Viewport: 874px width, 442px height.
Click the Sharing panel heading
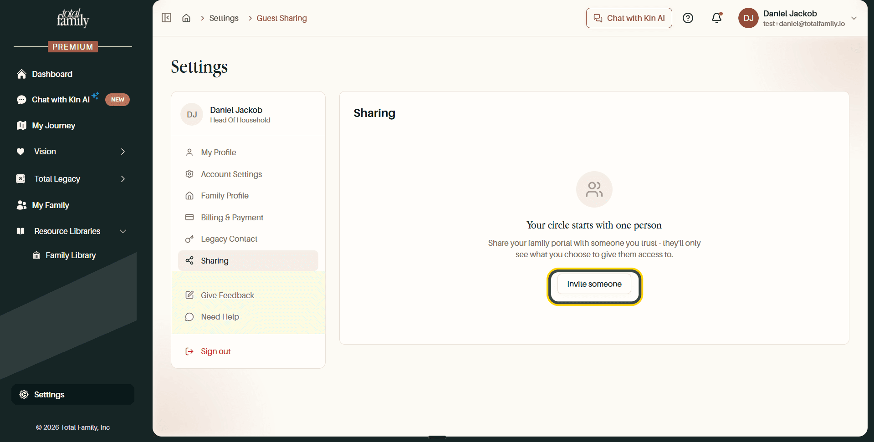(374, 113)
